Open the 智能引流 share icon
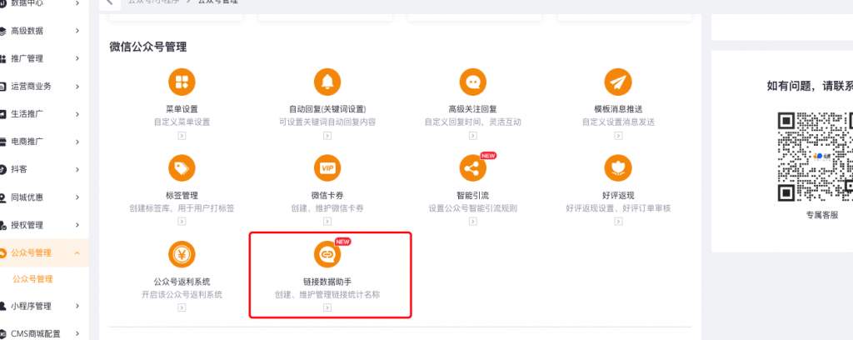Screen dimensions: 853x340 click(473, 168)
